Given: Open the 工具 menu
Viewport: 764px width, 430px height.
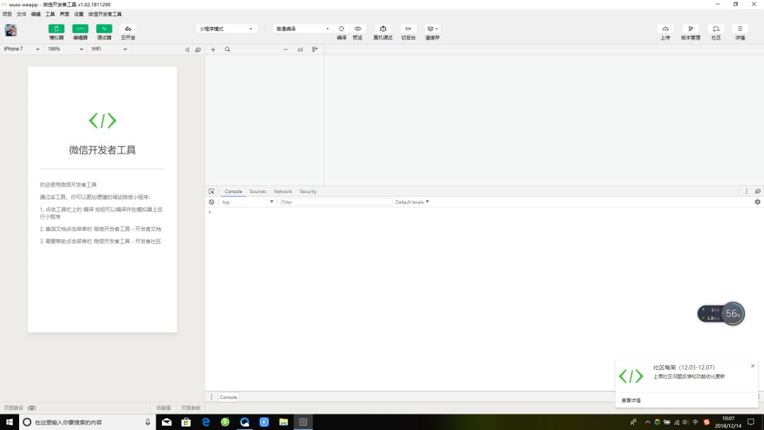Looking at the screenshot, I should 50,14.
